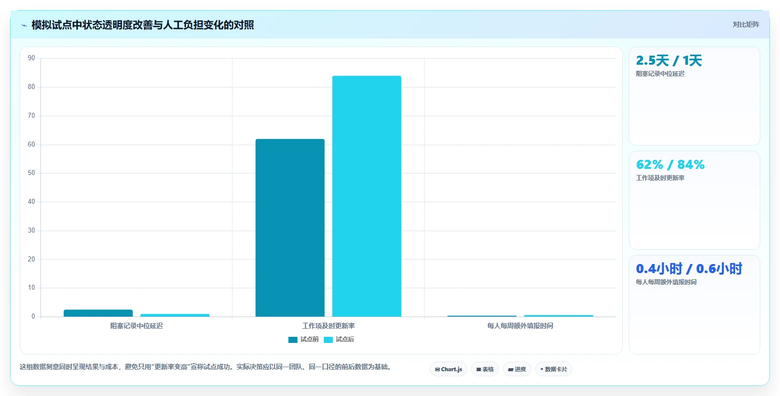The width and height of the screenshot is (780, 396).
Task: Click the light cyan 试点后 legend swatch
Action: [x=329, y=339]
